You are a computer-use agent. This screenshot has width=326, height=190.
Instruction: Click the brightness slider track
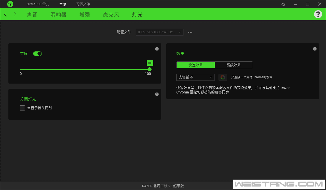[85, 70]
